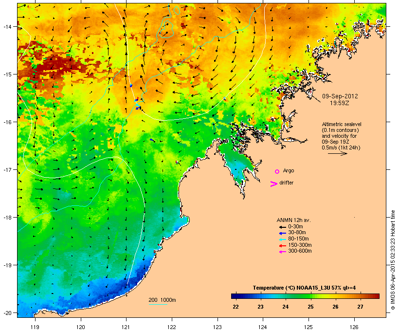The width and height of the screenshot is (399, 331).
Task: Click the 0.5m/s (1kt 24h) label
Action: 341,147
